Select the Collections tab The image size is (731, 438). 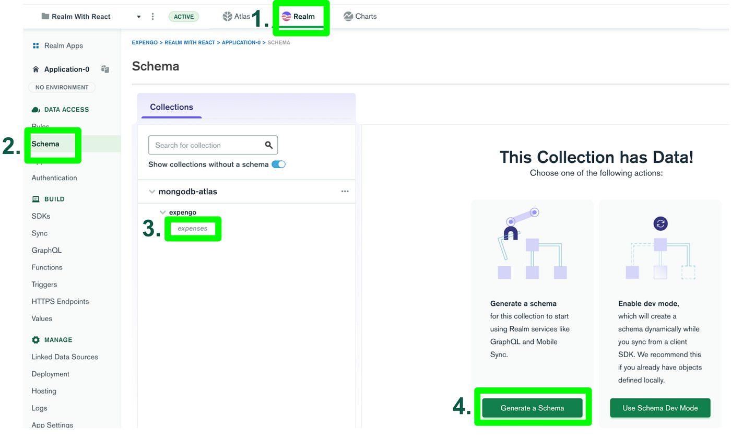(171, 107)
